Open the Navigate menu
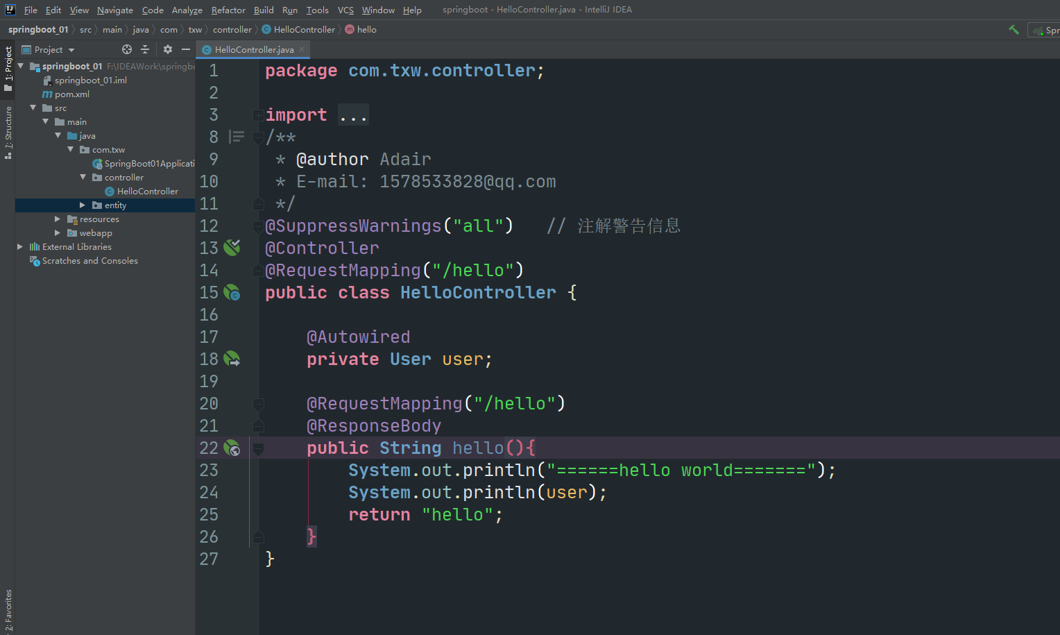Viewport: 1060px width, 635px height. [x=115, y=10]
